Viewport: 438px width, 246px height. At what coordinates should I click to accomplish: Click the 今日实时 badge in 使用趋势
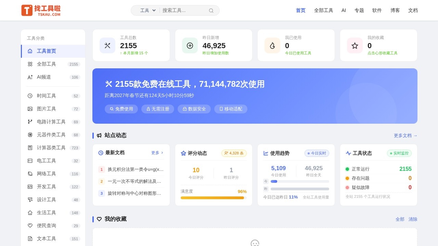(x=317, y=153)
